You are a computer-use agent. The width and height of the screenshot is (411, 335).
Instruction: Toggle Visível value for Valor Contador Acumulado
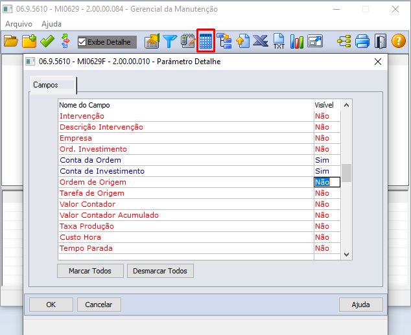tap(327, 215)
